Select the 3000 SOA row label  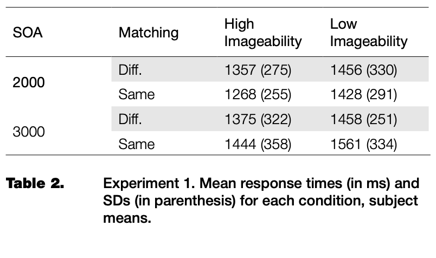[x=29, y=132]
